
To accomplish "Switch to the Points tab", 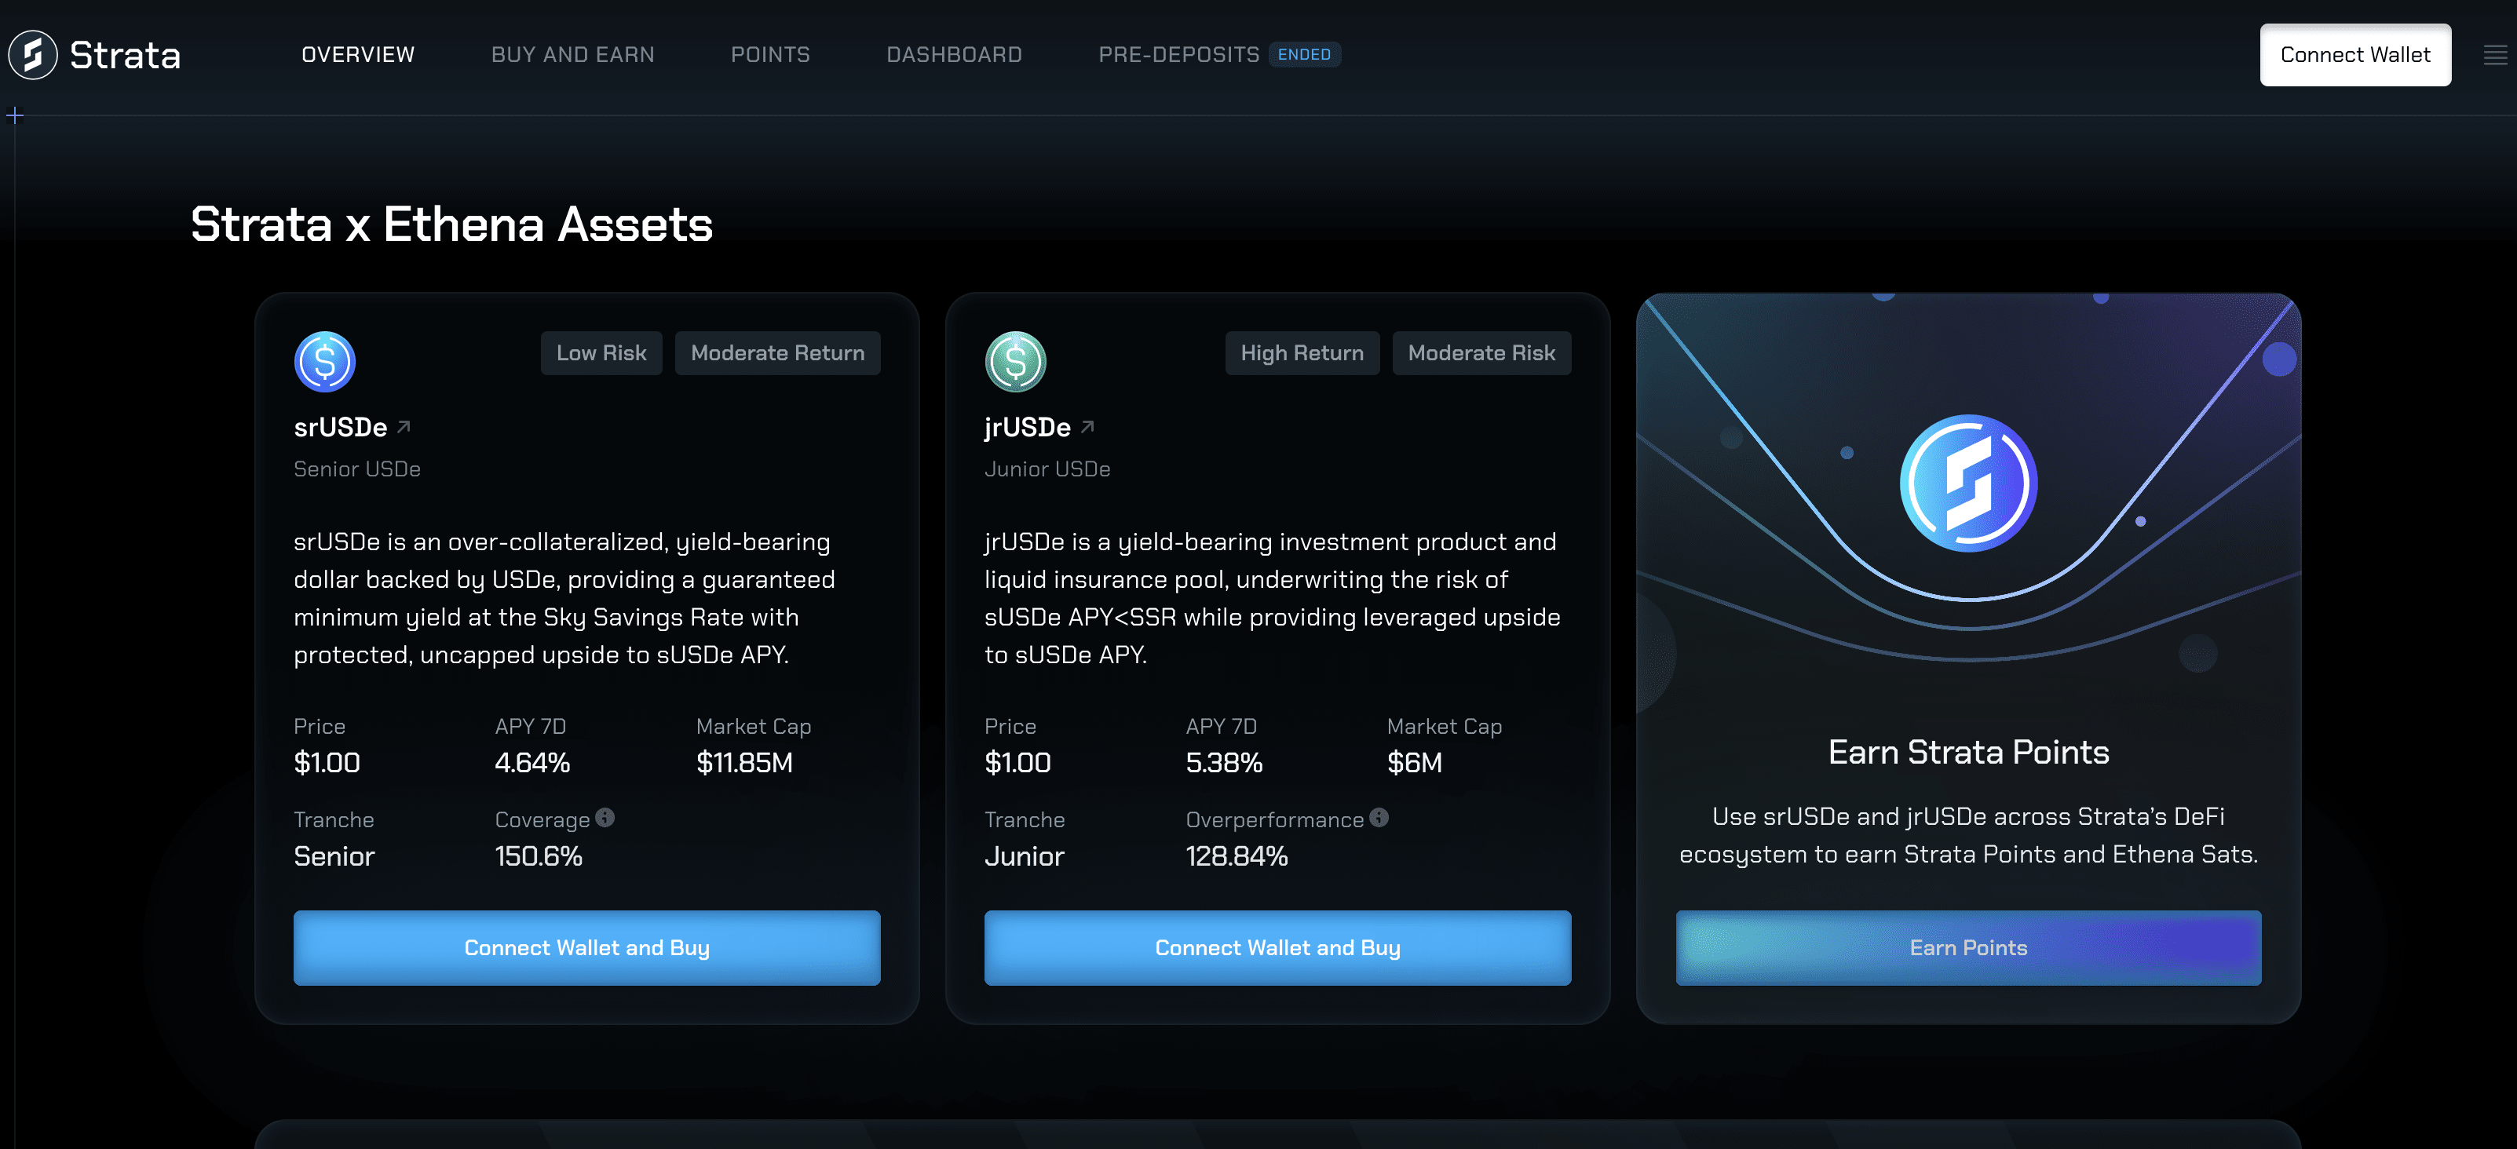I will point(770,55).
